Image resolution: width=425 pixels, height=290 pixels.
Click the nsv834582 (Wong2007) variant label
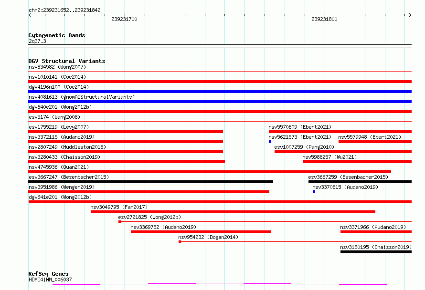(x=57, y=67)
